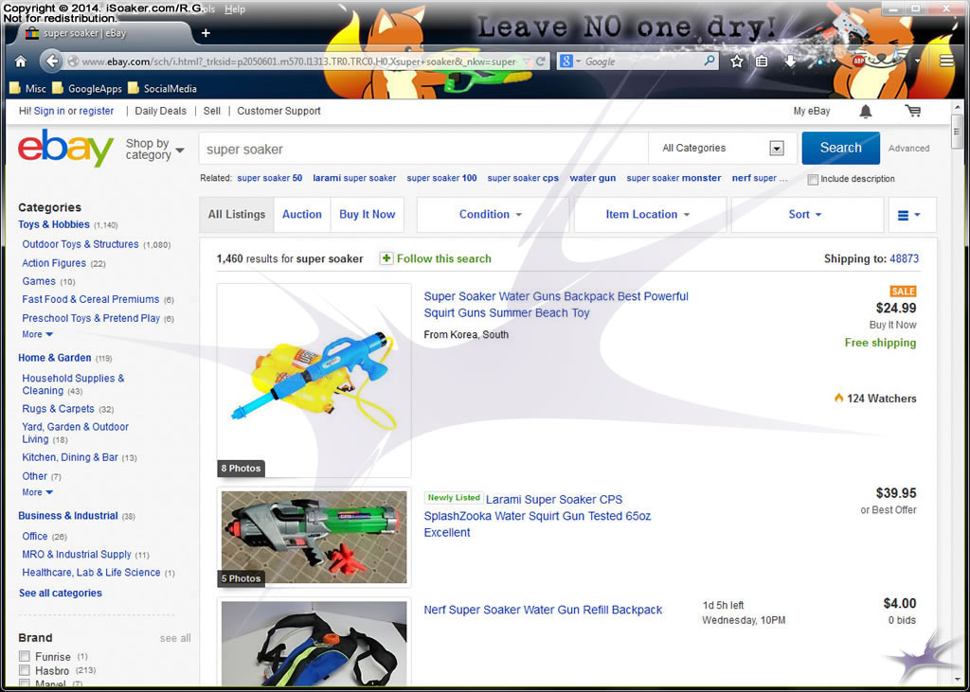The height and width of the screenshot is (692, 970).
Task: Click the page vertical scrollbar thumb
Action: (x=957, y=133)
